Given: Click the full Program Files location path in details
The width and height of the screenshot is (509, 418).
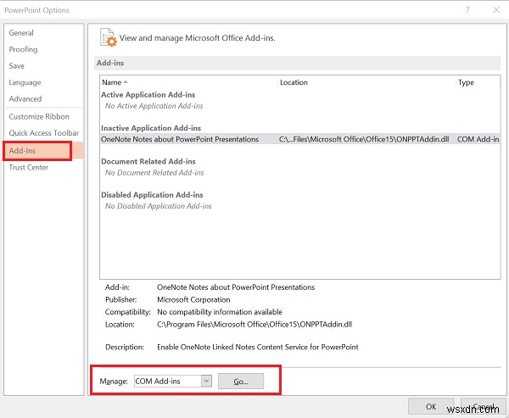Looking at the screenshot, I should (255, 325).
